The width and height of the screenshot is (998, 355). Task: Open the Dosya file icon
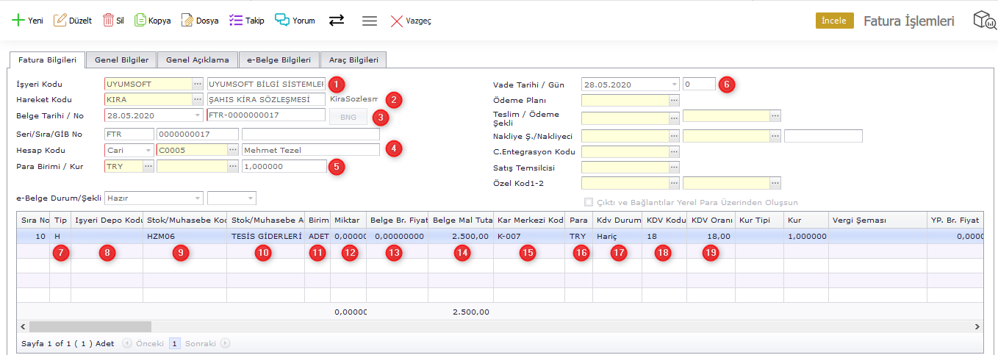click(x=187, y=21)
